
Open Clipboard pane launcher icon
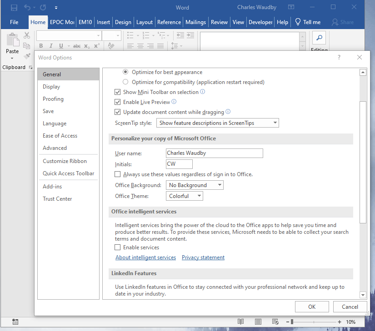[30, 68]
